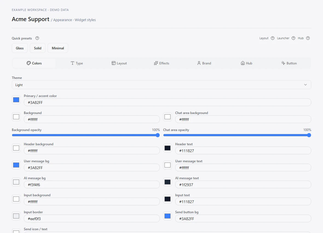Click Send button bg hex field

point(243,218)
